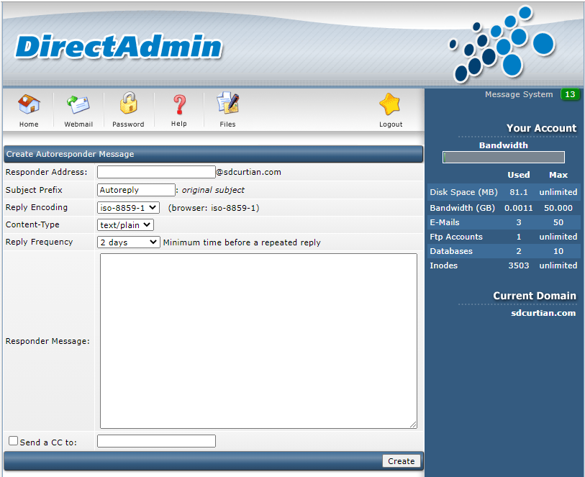Click the Create button
Image resolution: width=585 pixels, height=477 pixels.
pos(401,461)
